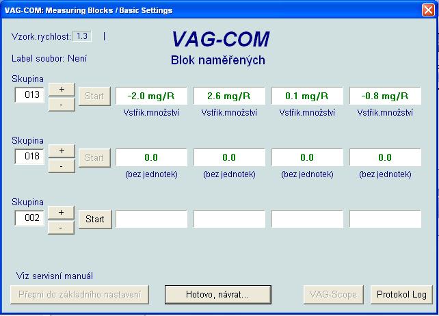439x316 pixels.
Task: Increase group 018 with plus button
Action: 62,151
